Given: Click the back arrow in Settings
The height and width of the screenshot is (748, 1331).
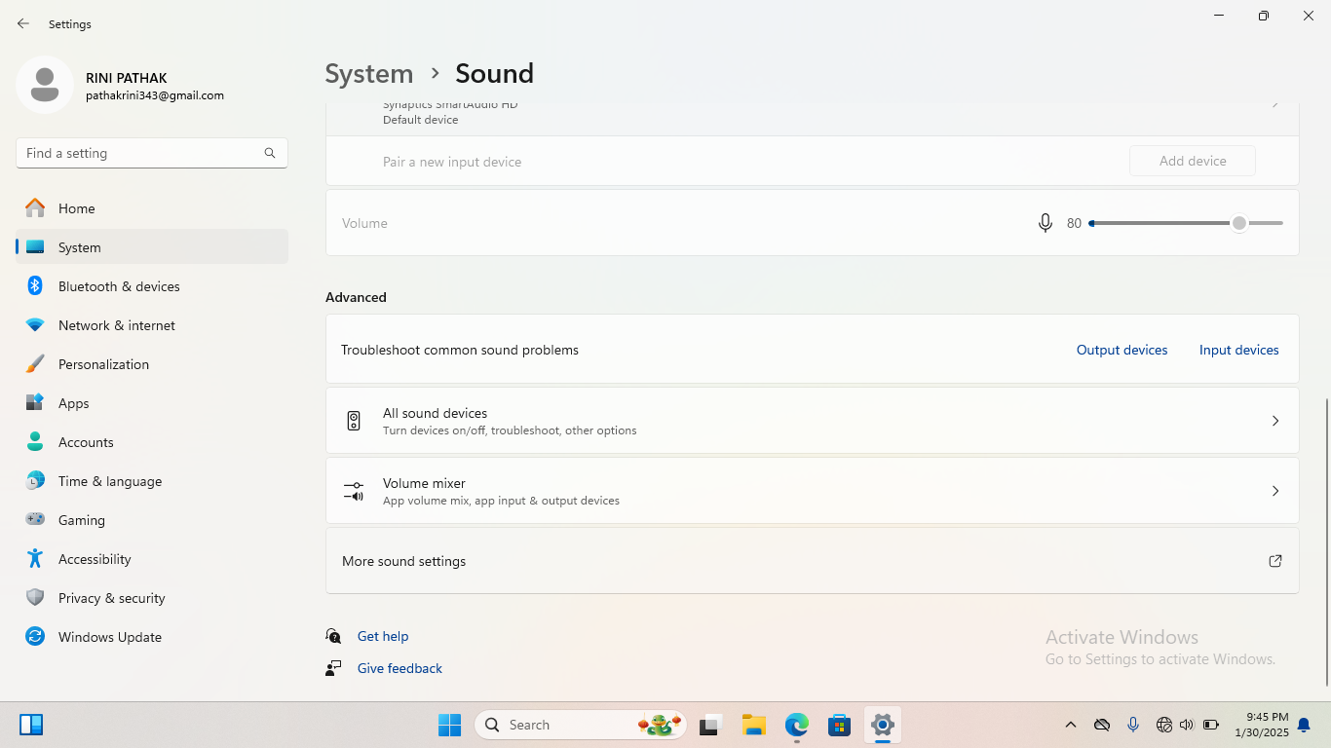Looking at the screenshot, I should 23,23.
